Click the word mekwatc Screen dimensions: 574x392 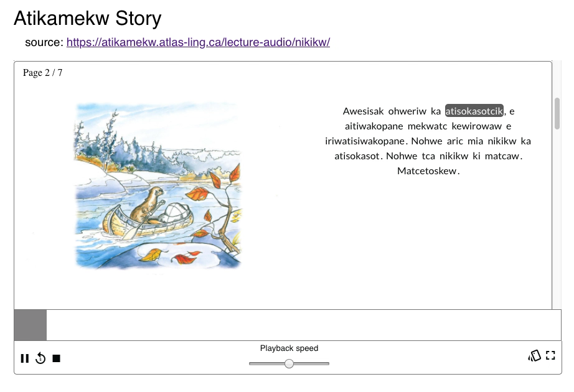427,126
